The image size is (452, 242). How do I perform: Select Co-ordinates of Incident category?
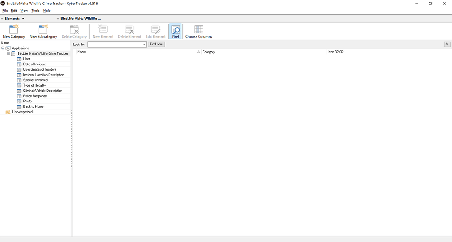40,69
